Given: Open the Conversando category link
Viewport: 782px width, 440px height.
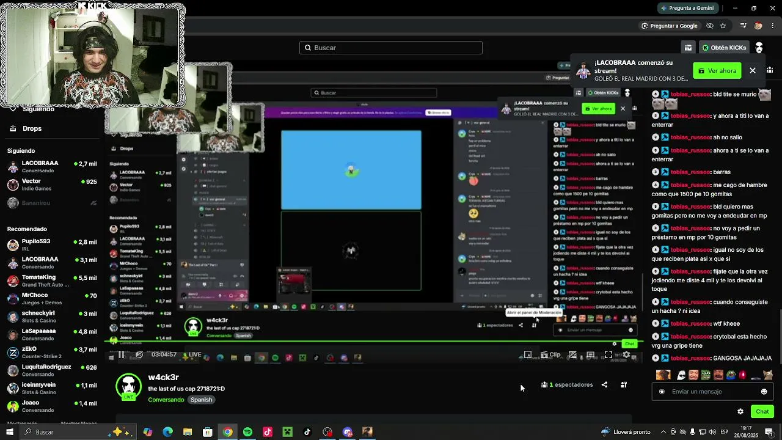Looking at the screenshot, I should [x=166, y=400].
